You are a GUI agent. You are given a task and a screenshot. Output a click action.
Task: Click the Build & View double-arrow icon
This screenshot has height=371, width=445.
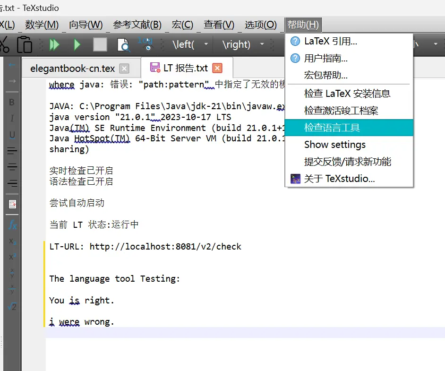(55, 44)
